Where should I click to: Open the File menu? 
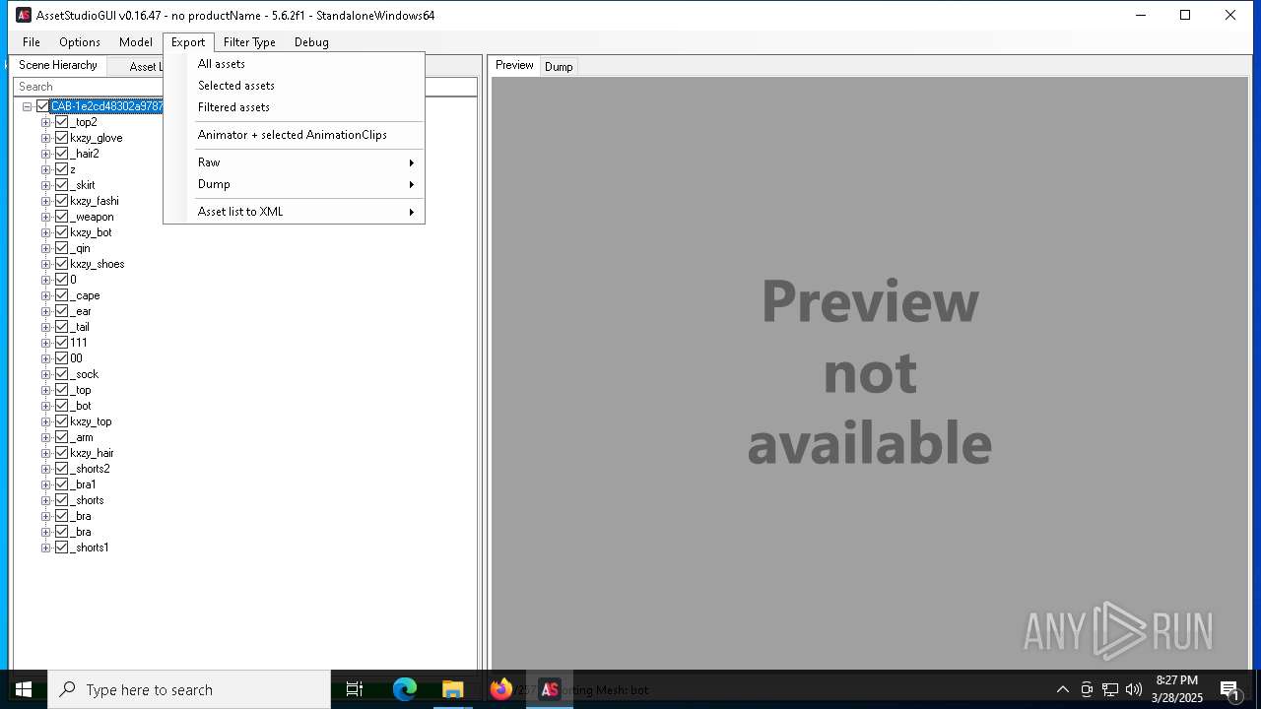point(32,42)
